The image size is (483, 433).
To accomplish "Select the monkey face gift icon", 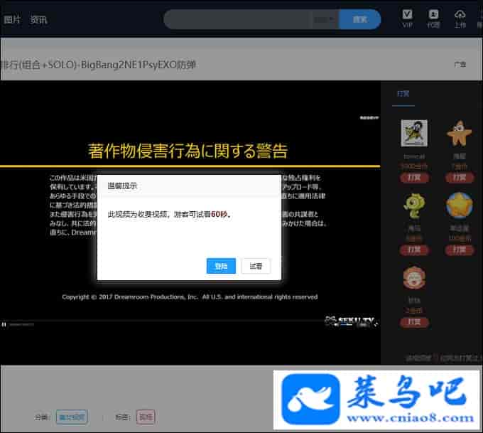I will point(413,278).
